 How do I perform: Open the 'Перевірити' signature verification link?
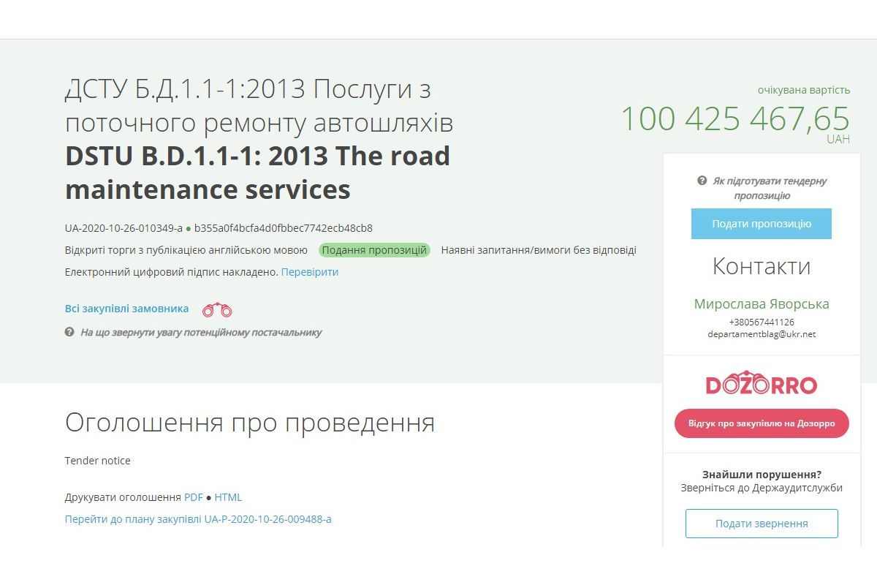point(310,272)
